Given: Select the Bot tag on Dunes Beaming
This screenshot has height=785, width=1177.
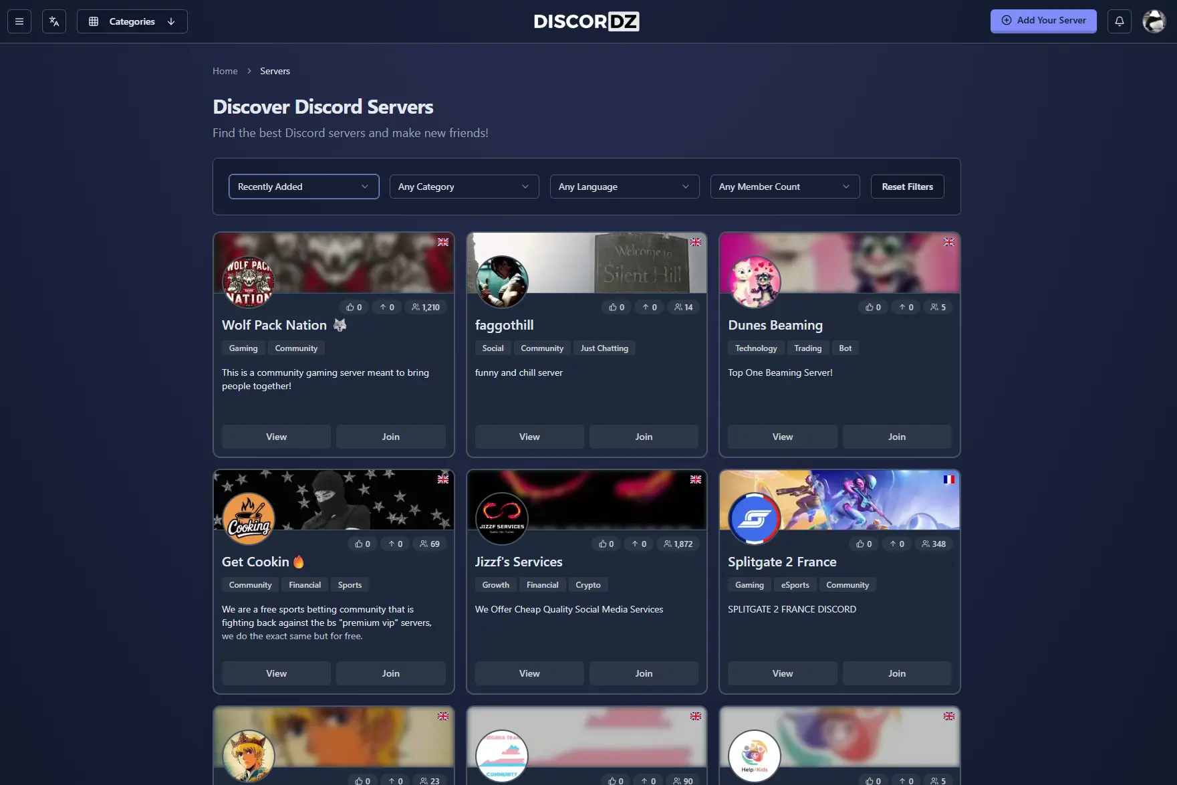Looking at the screenshot, I should [845, 348].
